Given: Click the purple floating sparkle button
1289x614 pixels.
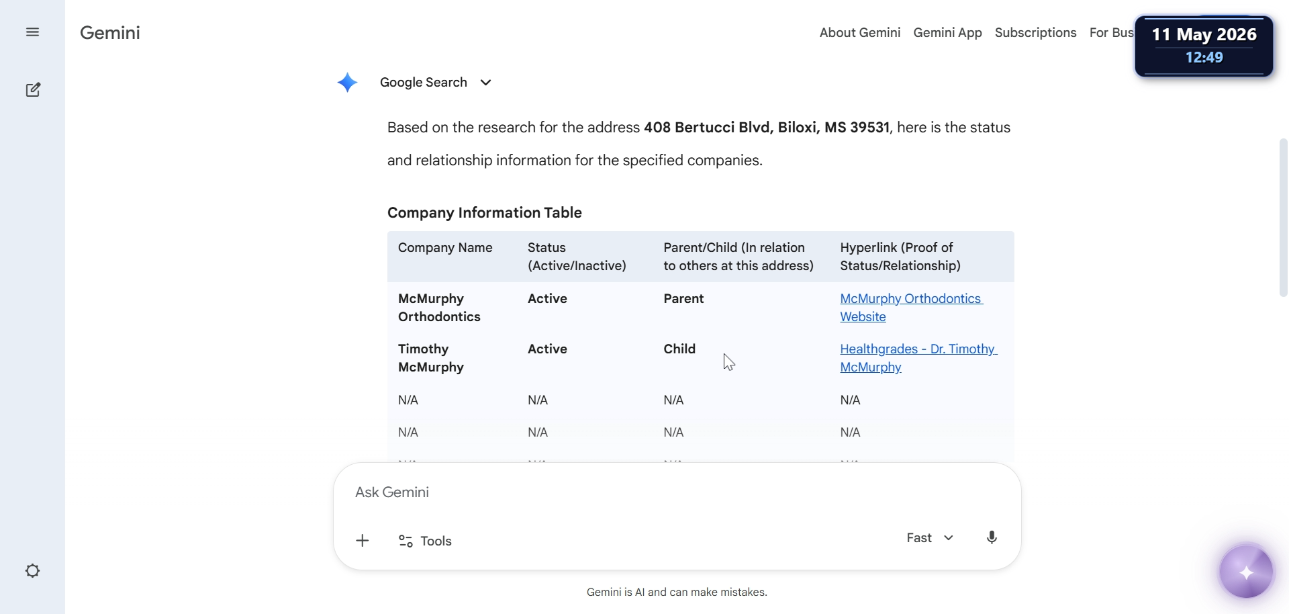Looking at the screenshot, I should [x=1246, y=572].
